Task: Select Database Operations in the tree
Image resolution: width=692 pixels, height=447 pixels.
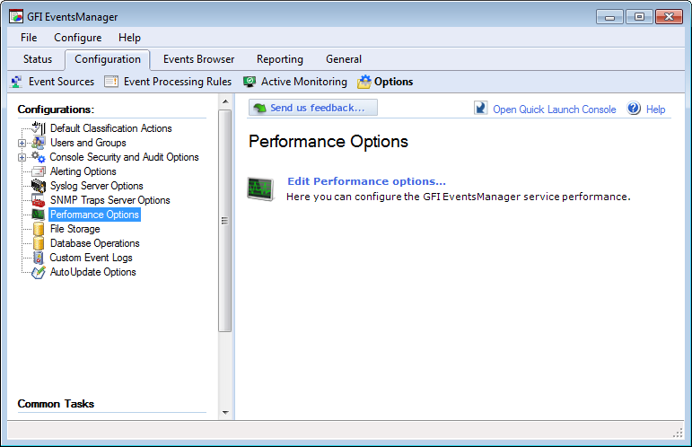Action: (95, 243)
